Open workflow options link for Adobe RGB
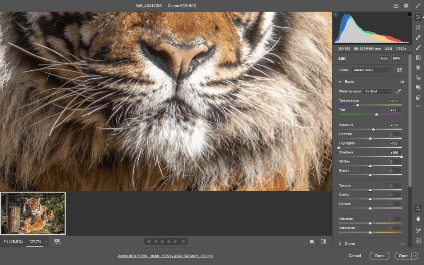 [x=166, y=256]
